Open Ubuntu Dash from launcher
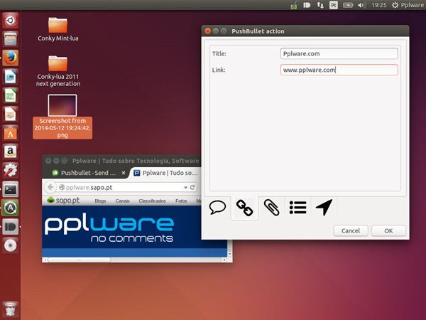This screenshot has height=320, width=426. coord(11,20)
